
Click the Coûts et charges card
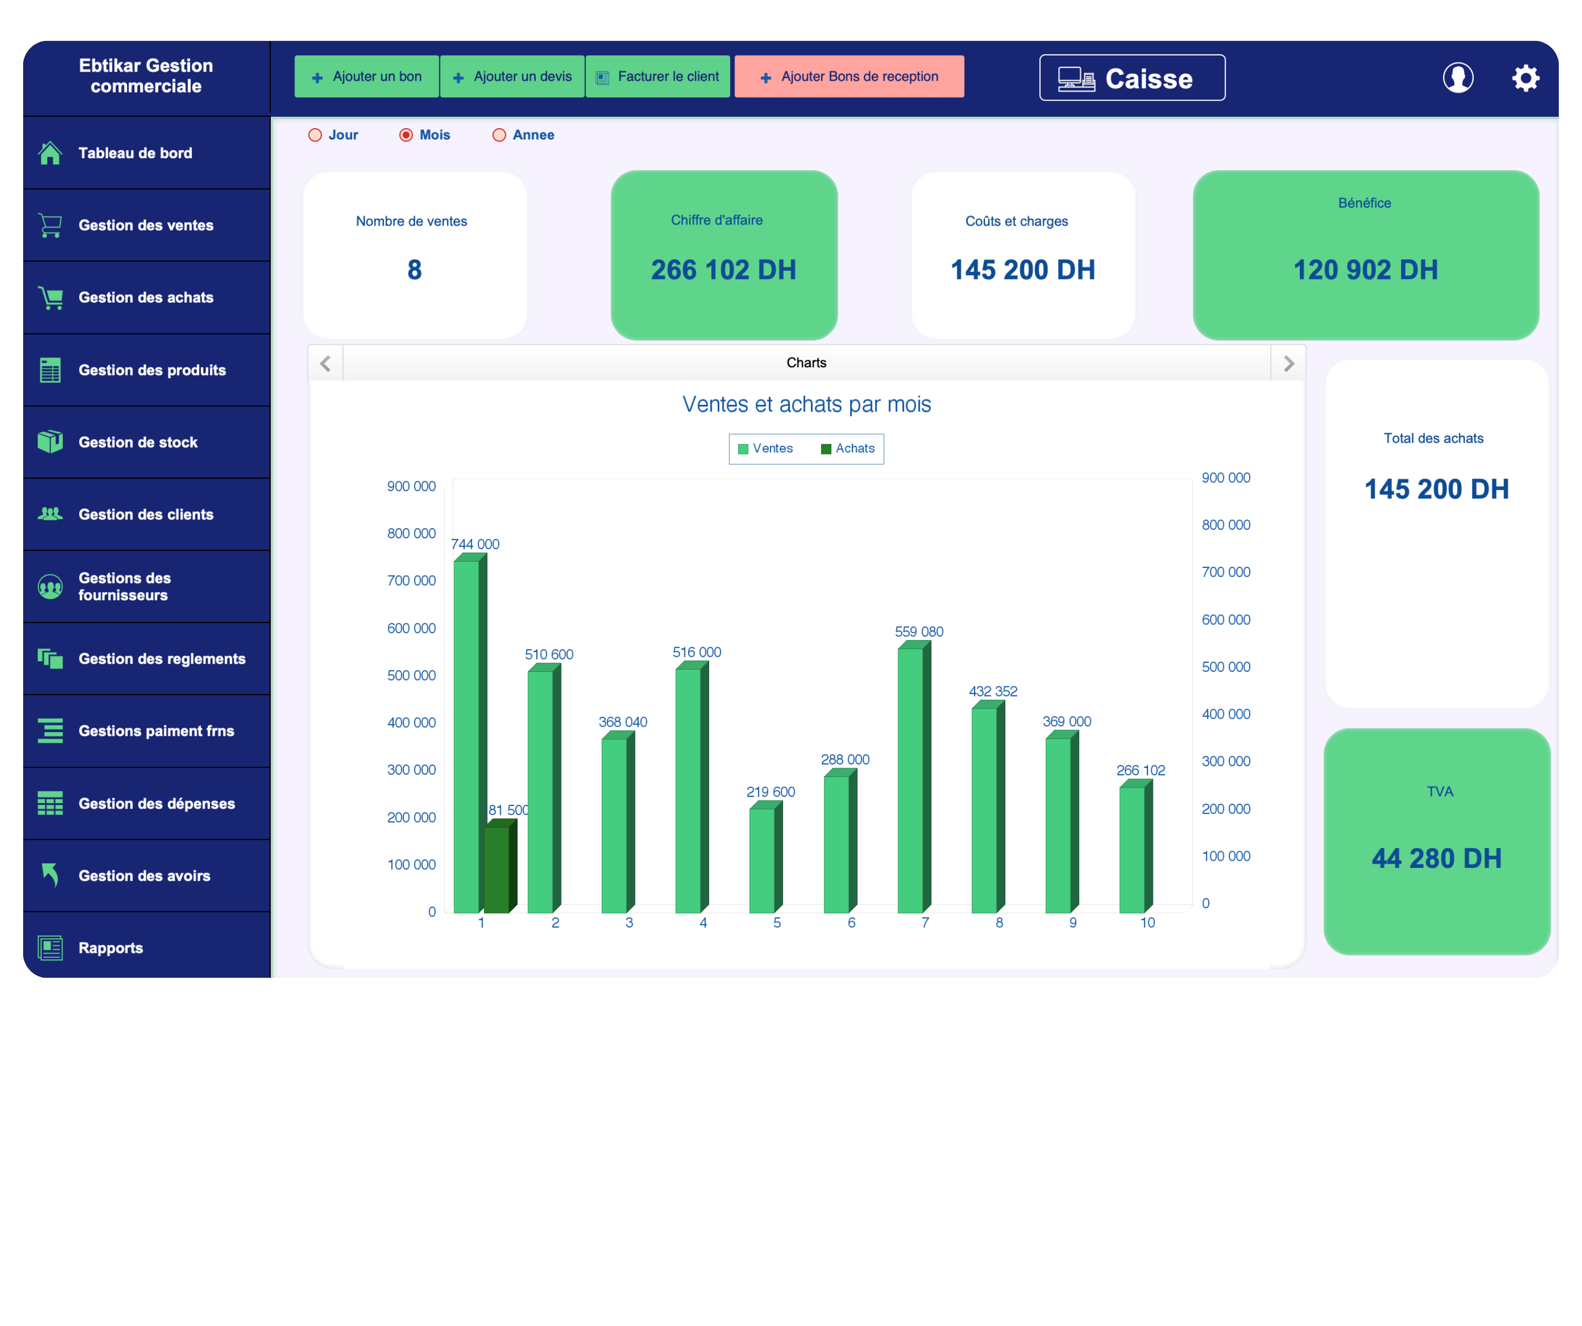coord(1023,255)
